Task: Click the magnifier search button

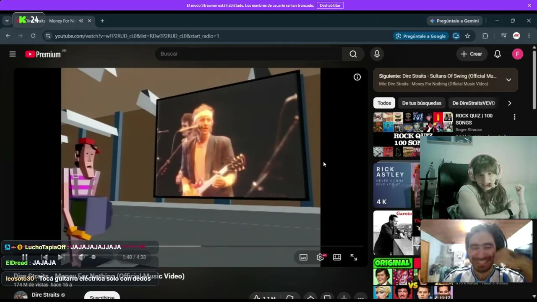Action: pyautogui.click(x=353, y=54)
